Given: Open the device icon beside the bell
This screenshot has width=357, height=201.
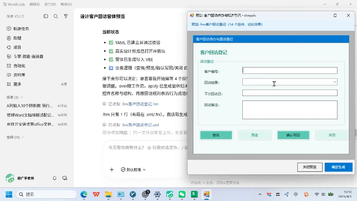Looking at the screenshot, I should tap(65, 178).
